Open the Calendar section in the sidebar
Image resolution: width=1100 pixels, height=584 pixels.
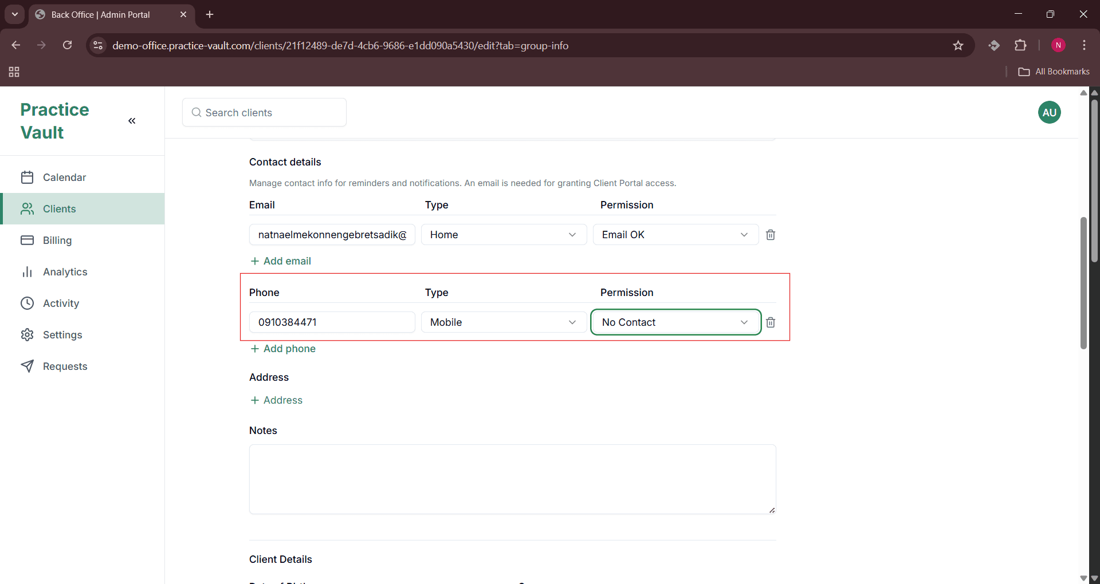coord(64,177)
